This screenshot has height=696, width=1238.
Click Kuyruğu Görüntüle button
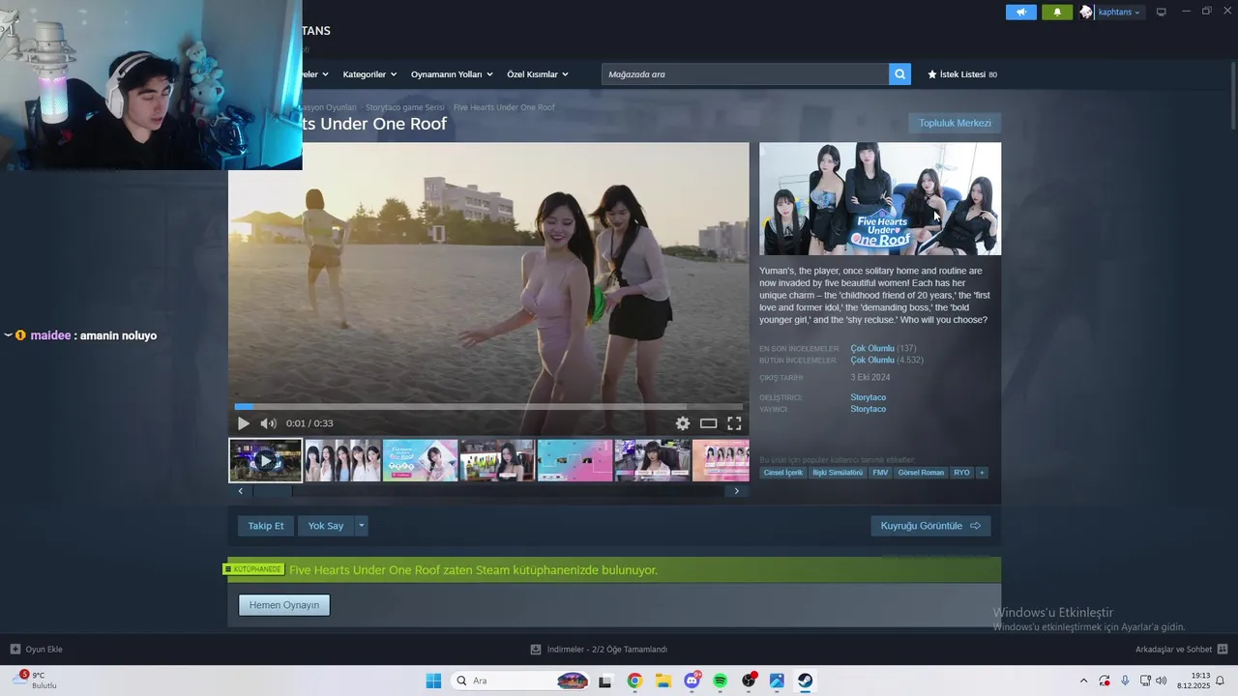point(930,526)
